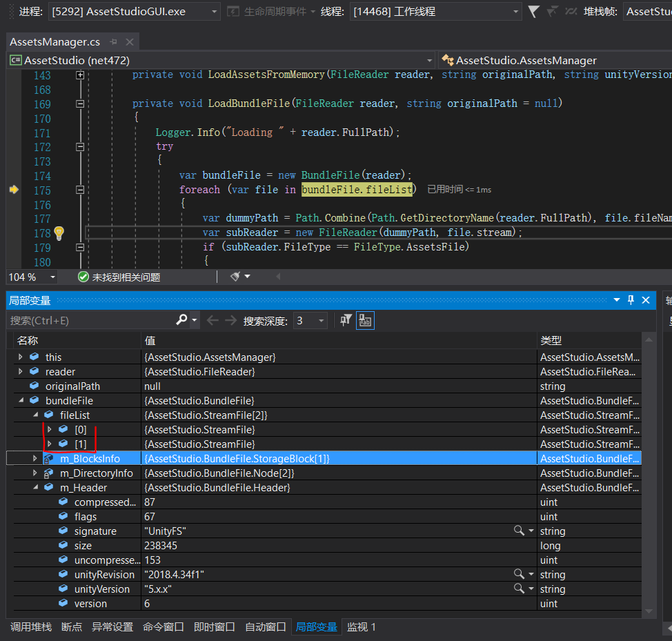672x641 pixels.
Task: Select the originalPath variable row
Action: click(x=328, y=386)
